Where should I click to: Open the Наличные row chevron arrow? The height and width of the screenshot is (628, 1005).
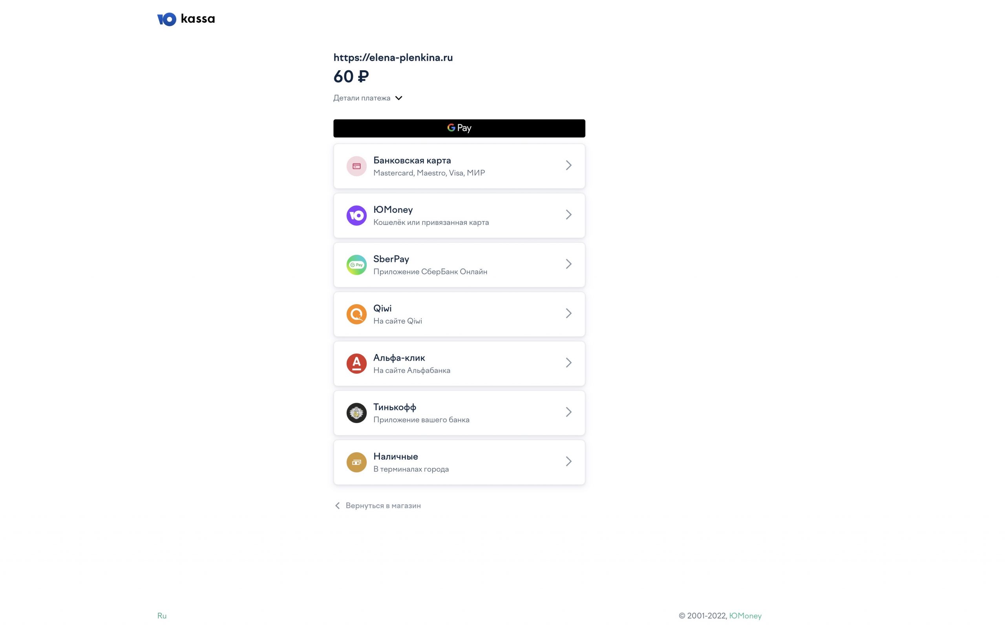tap(568, 462)
